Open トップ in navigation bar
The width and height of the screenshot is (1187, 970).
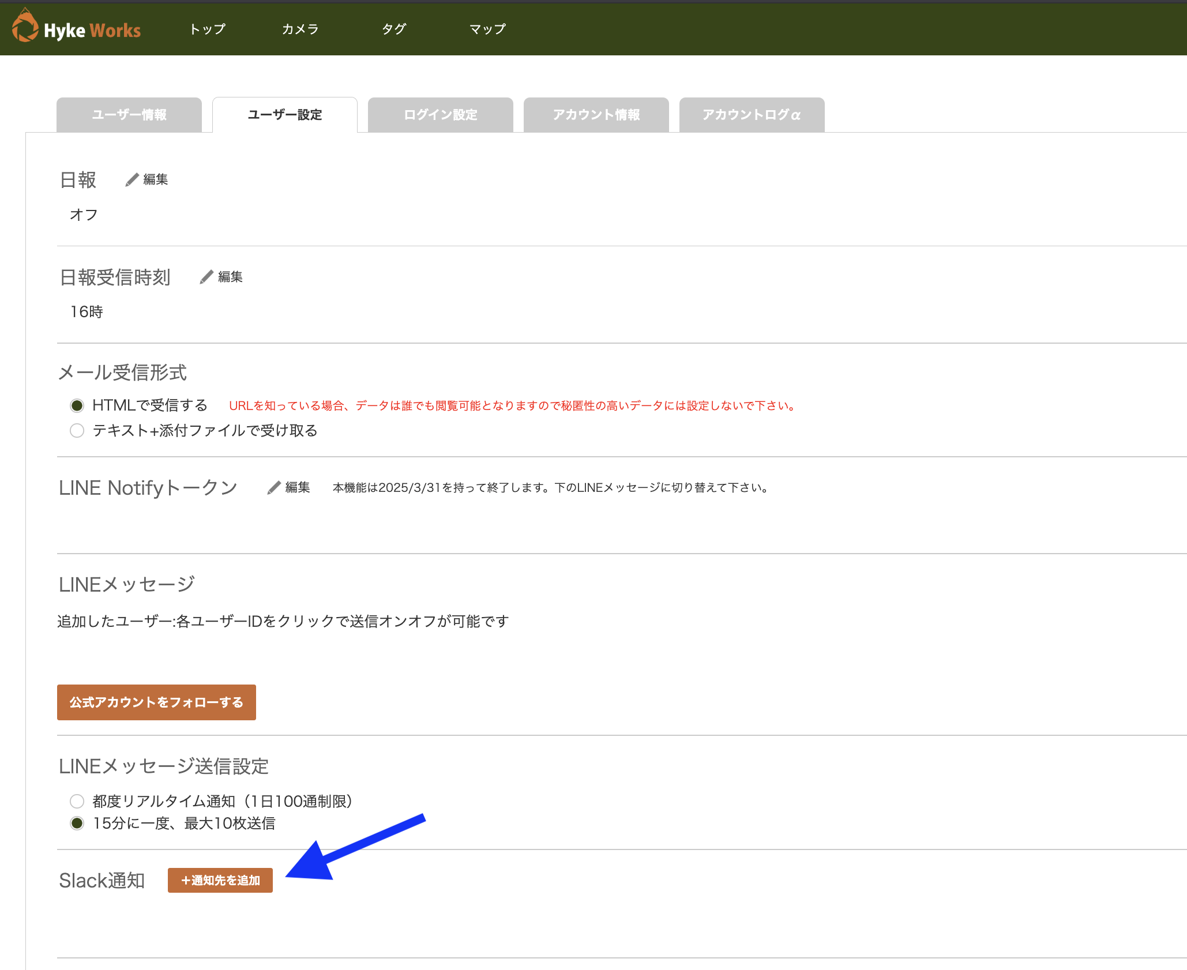click(x=207, y=29)
